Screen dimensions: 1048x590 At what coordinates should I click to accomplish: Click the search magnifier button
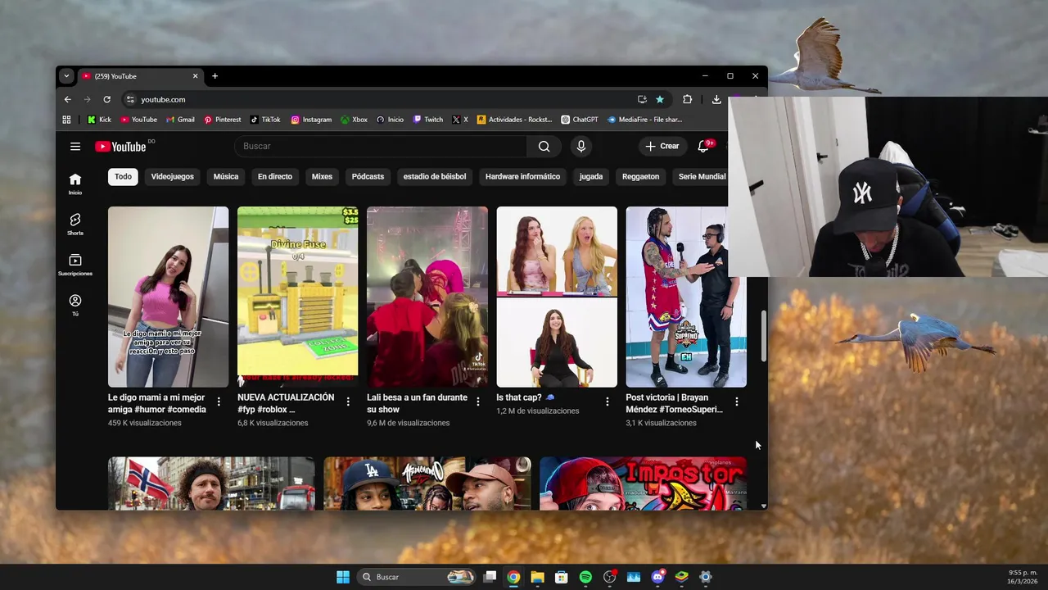point(544,147)
